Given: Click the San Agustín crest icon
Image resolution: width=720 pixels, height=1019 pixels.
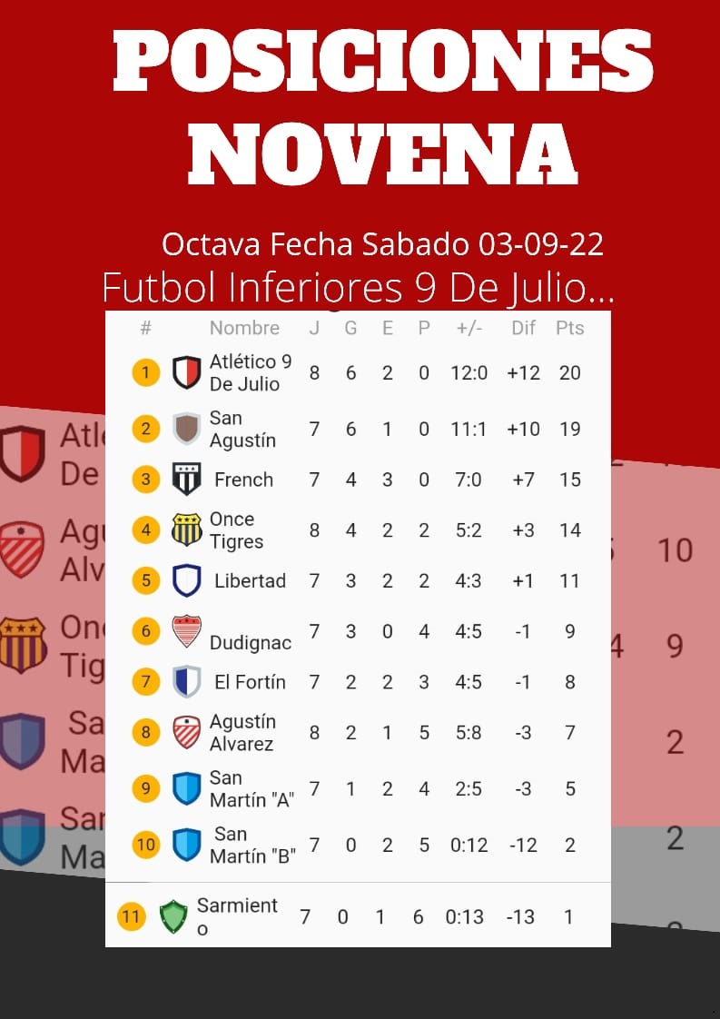Looking at the screenshot, I should (x=186, y=429).
